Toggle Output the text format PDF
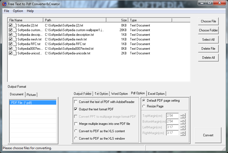 tap(76, 109)
